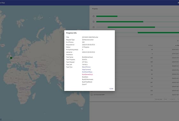Close the Progress Info dialog
Viewport: 179px width, 121px height.
(x=111, y=89)
